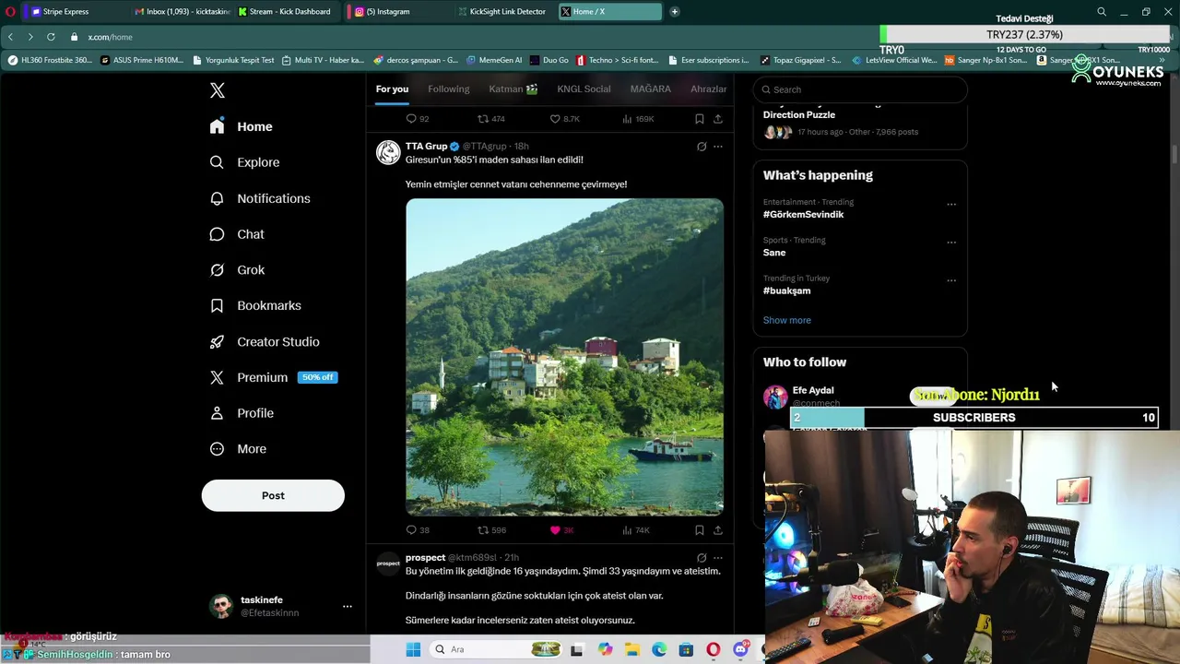The width and height of the screenshot is (1180, 664).
Task: Open the More menu in sidebar
Action: 238,449
